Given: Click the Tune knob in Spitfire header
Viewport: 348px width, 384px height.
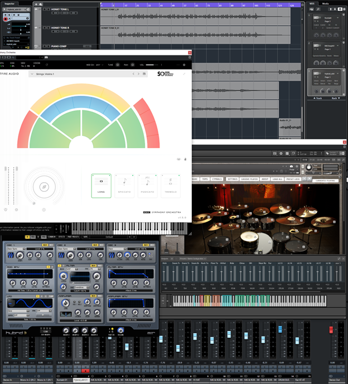Looking at the screenshot, I should (x=118, y=65).
